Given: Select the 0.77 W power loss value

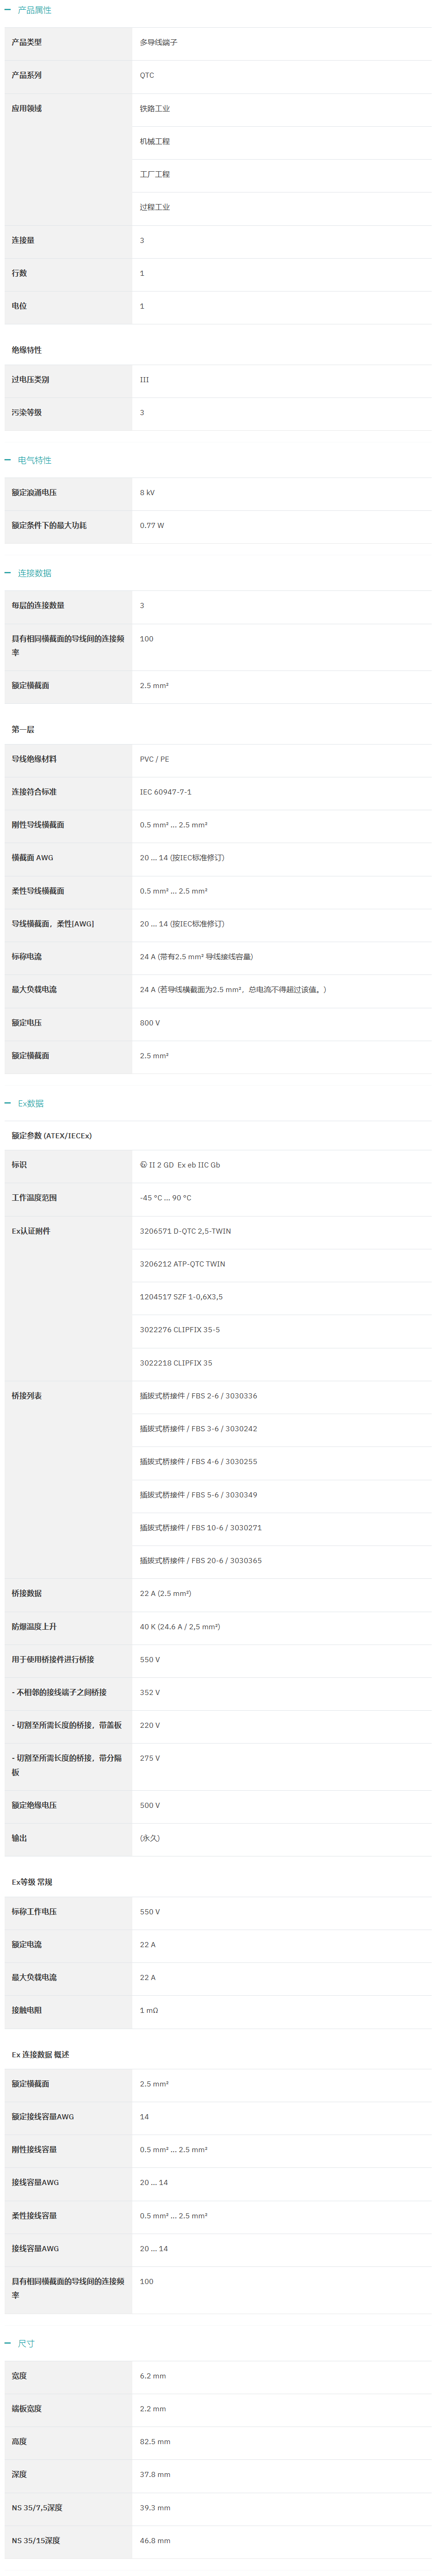Looking at the screenshot, I should (x=152, y=526).
